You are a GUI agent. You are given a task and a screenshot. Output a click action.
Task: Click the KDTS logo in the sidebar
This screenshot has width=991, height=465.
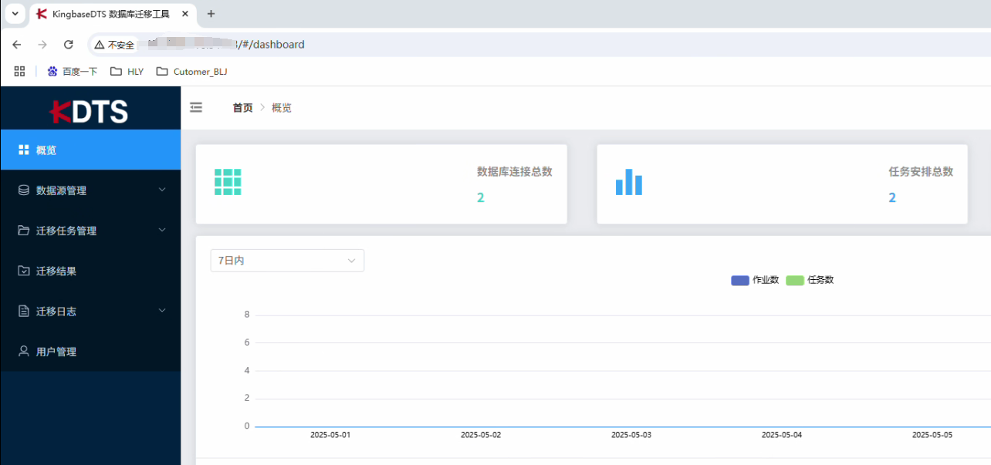click(x=90, y=111)
